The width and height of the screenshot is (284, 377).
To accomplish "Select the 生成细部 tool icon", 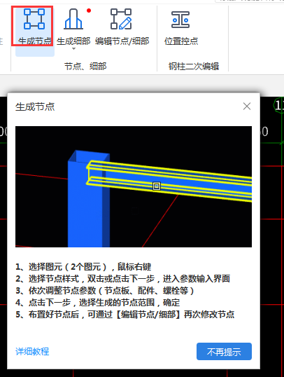I will 73,19.
